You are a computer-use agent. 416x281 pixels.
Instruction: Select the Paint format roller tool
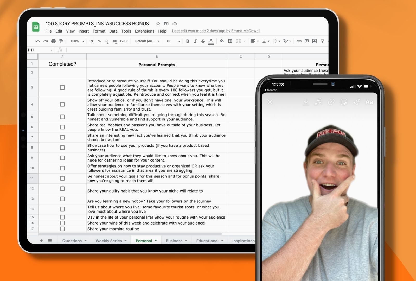click(61, 41)
